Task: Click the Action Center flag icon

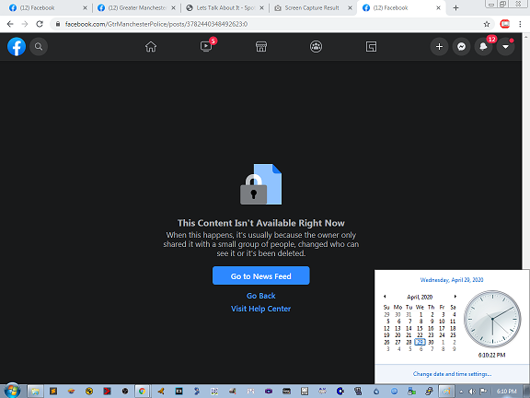Action: (x=483, y=392)
